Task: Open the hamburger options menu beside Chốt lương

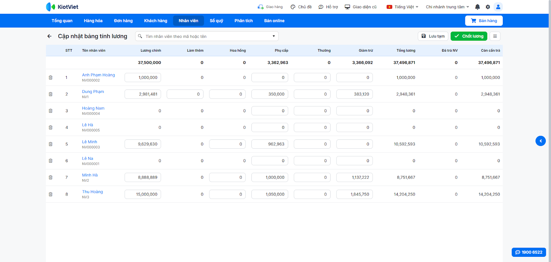Action: (495, 36)
